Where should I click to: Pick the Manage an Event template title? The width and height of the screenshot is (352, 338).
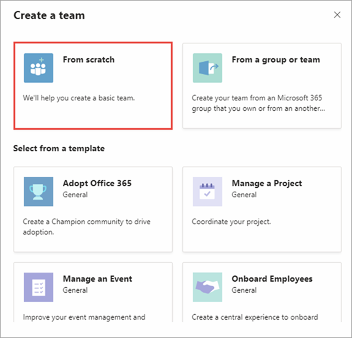97,279
